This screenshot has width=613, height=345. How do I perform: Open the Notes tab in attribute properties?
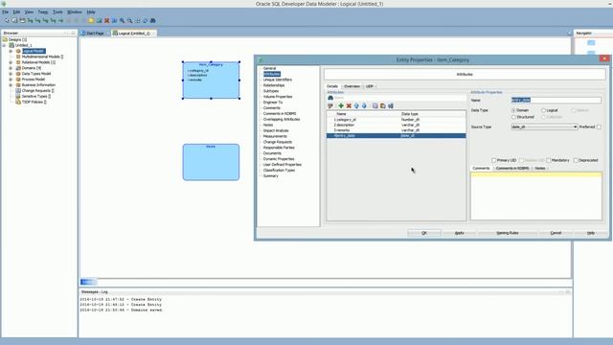click(540, 169)
